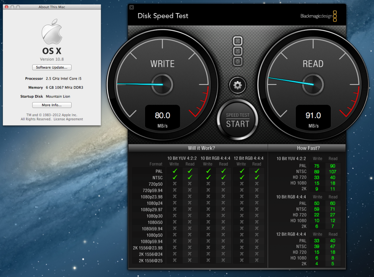
Task: Click the 1080i59.94 12 Bit RGB write cross
Action: (242, 228)
